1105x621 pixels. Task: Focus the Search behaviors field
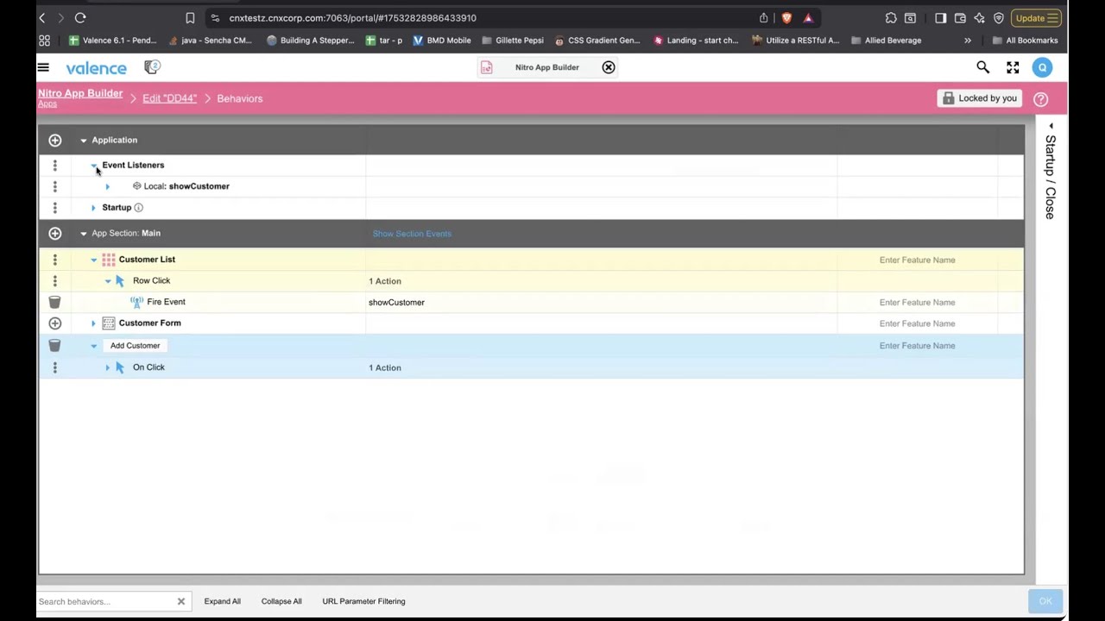[x=105, y=601]
